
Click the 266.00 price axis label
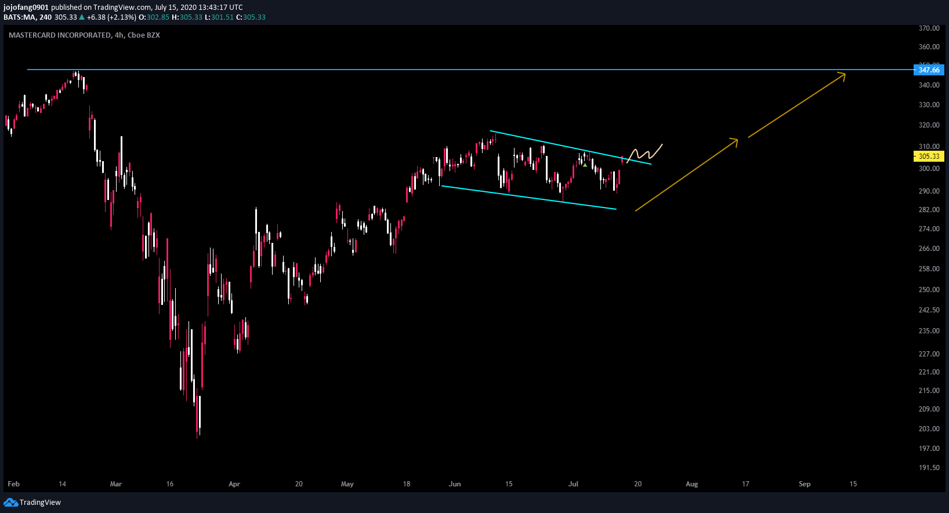(929, 248)
